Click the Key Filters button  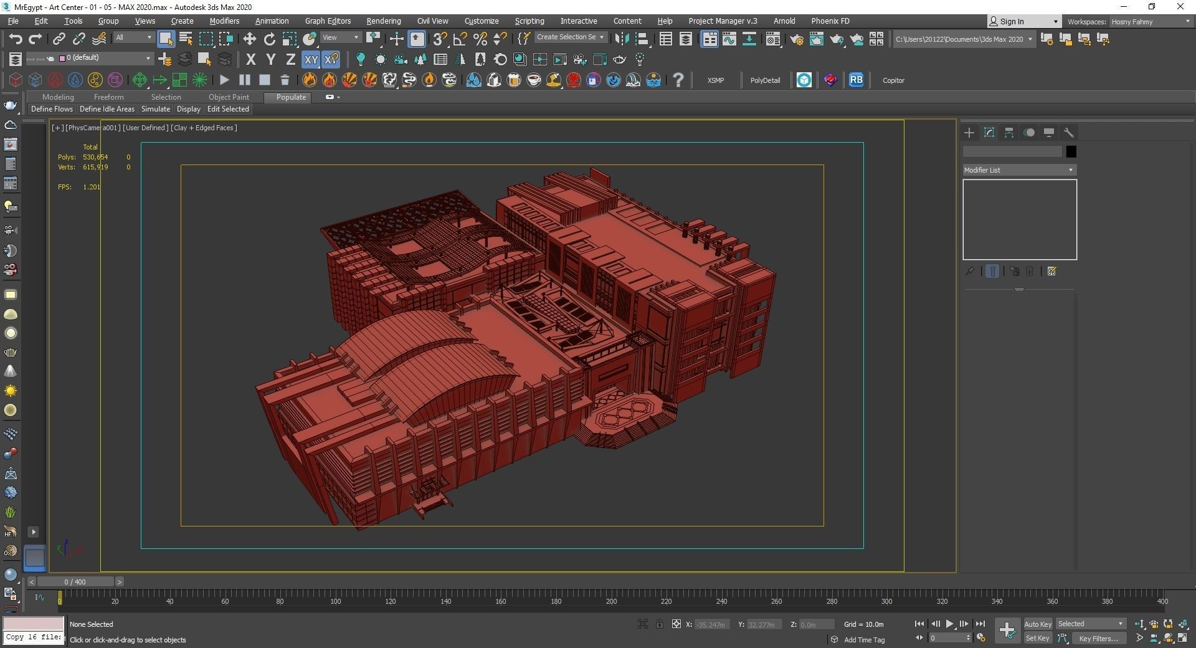pos(1098,638)
